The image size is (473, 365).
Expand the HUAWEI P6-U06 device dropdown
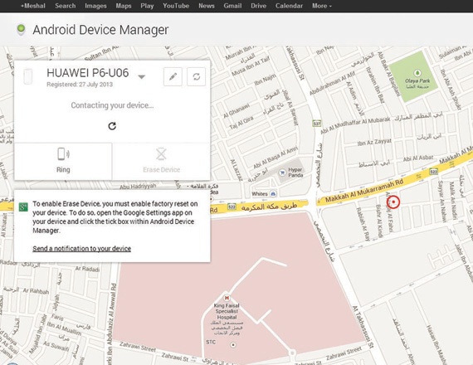pyautogui.click(x=141, y=76)
